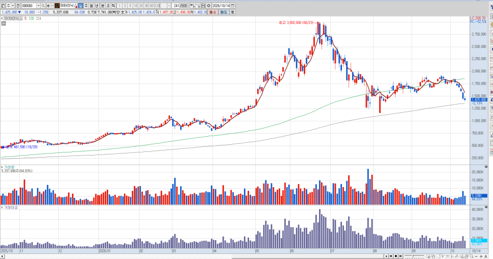The image size is (493, 259).
Task: Click the zigzag arrow icon before the save icon
Action: coord(198,6)
